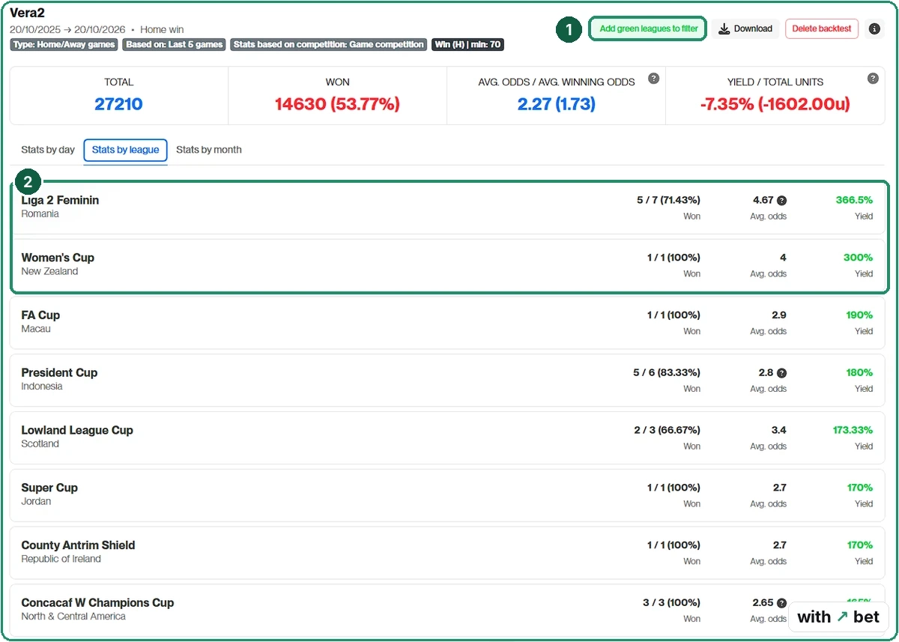
Task: Click the North & Central America label
Action: 73,617
